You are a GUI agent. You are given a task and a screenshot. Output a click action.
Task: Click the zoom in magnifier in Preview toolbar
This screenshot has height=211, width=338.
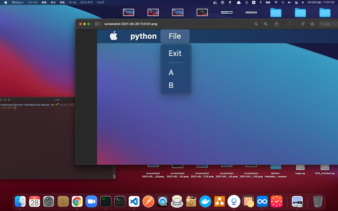(x=266, y=23)
